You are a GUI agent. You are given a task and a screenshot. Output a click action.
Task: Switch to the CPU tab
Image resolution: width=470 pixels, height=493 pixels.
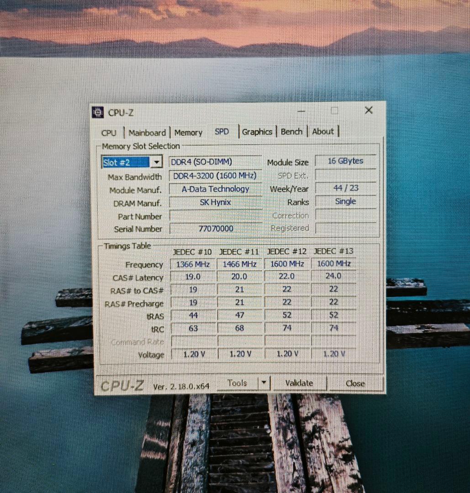[x=109, y=133]
